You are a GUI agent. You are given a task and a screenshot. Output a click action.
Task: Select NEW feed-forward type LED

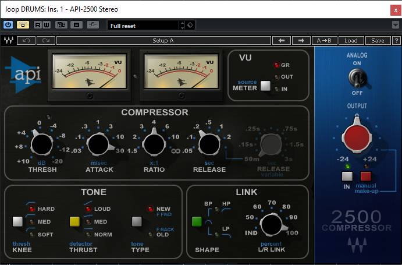(x=150, y=209)
